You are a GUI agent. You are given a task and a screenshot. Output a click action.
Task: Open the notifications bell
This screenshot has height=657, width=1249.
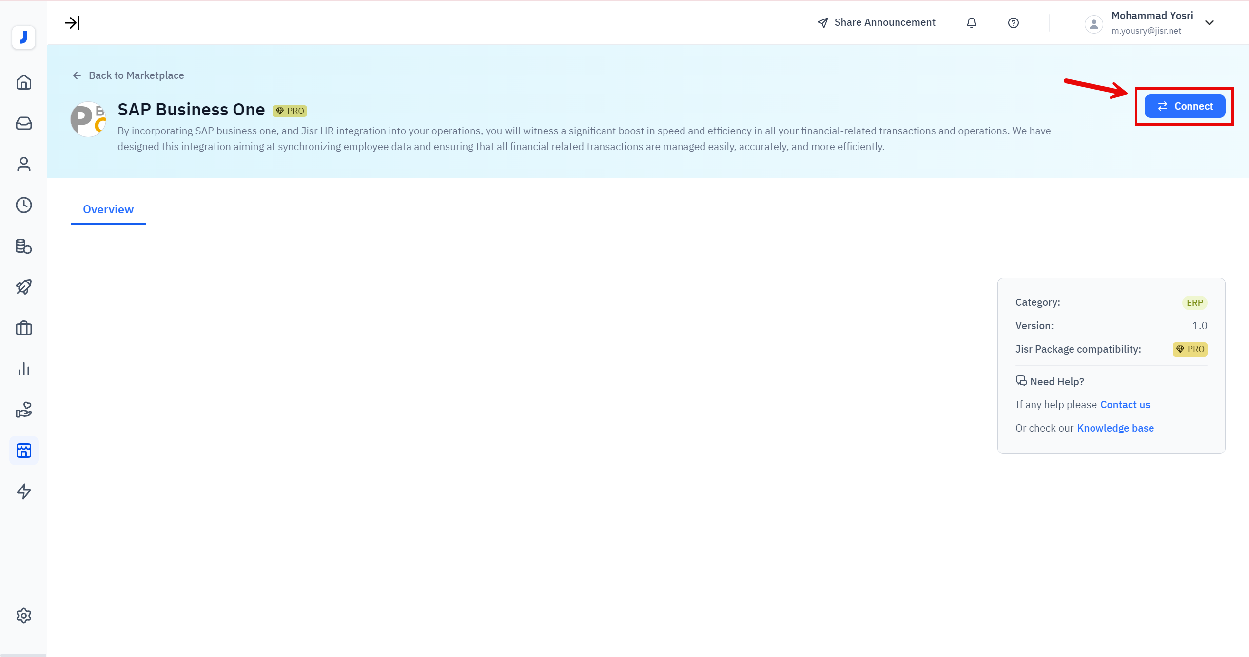click(971, 22)
